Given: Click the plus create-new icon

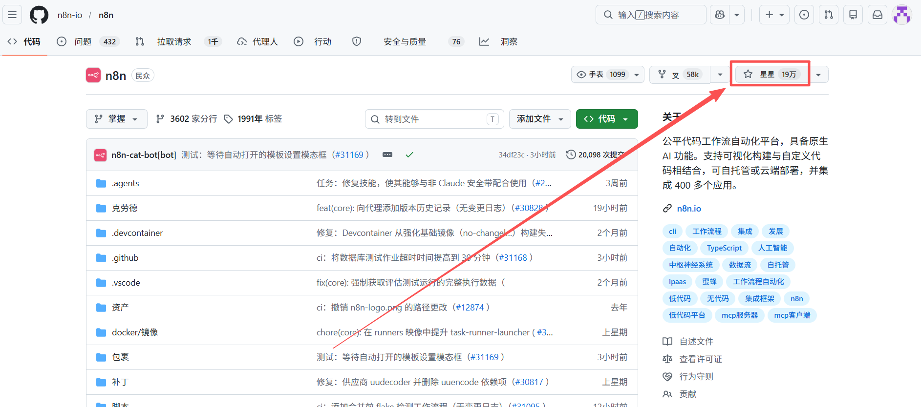Looking at the screenshot, I should click(769, 15).
